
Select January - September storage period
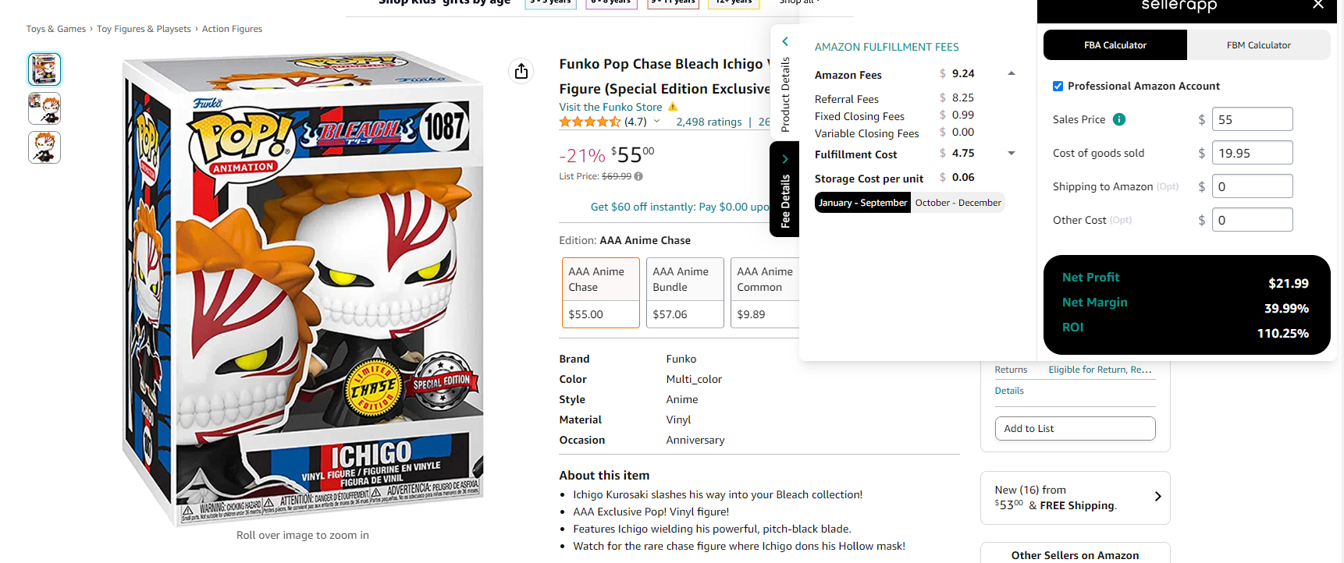[x=862, y=203]
